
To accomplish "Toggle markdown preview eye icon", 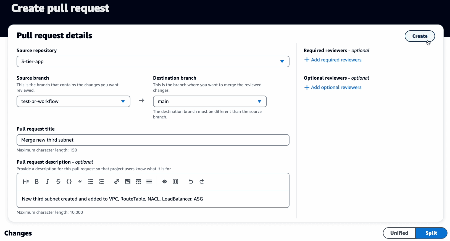I will point(165,182).
